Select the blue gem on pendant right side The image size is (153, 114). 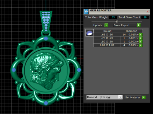pyautogui.click(x=79, y=70)
